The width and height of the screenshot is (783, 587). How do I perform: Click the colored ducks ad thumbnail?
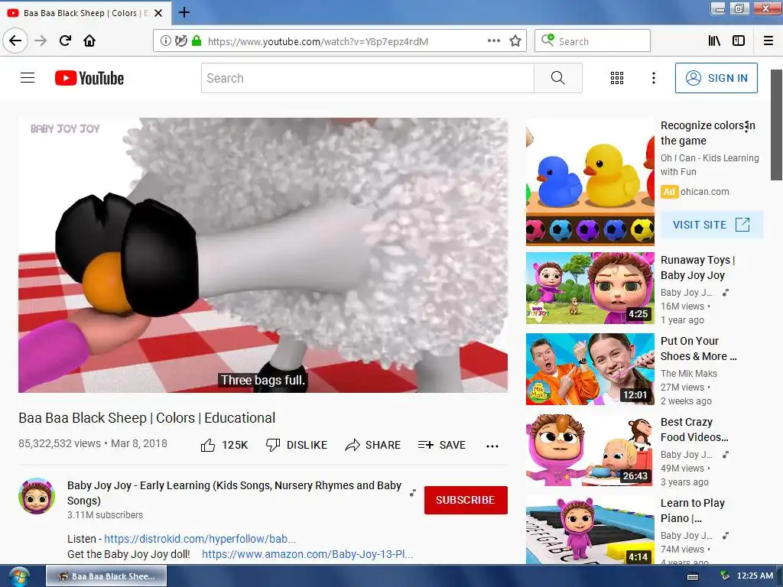pyautogui.click(x=590, y=182)
